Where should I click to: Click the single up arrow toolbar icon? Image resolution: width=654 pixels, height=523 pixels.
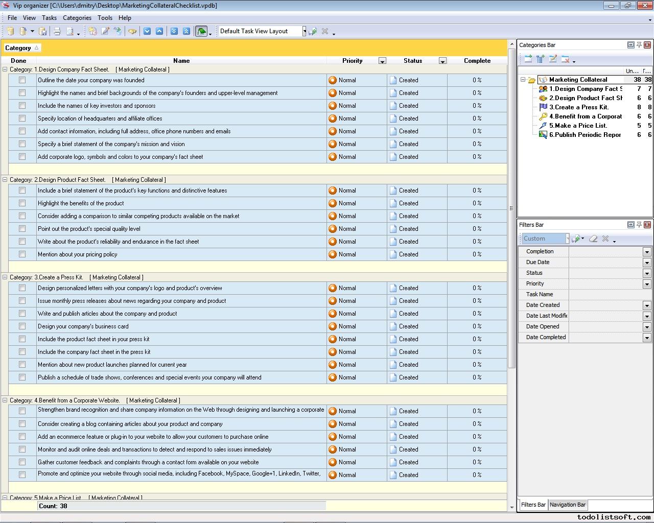(x=159, y=31)
